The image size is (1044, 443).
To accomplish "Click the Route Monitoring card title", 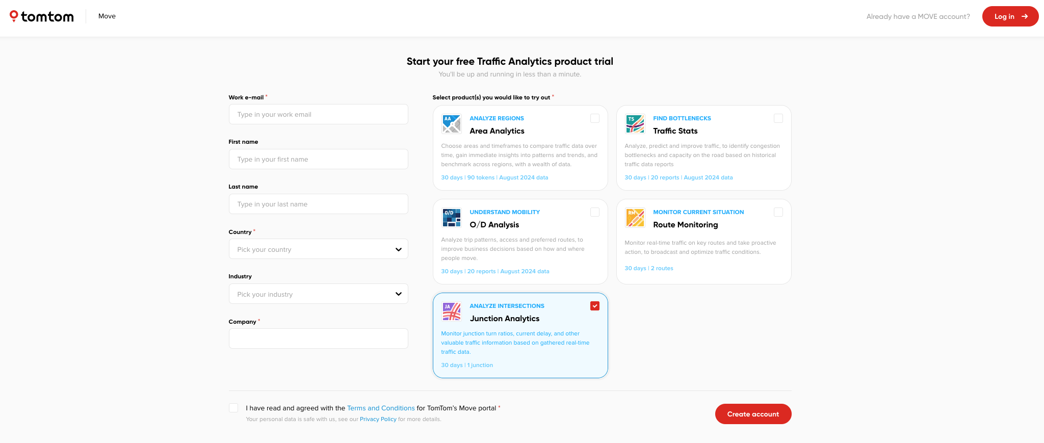I will point(686,225).
